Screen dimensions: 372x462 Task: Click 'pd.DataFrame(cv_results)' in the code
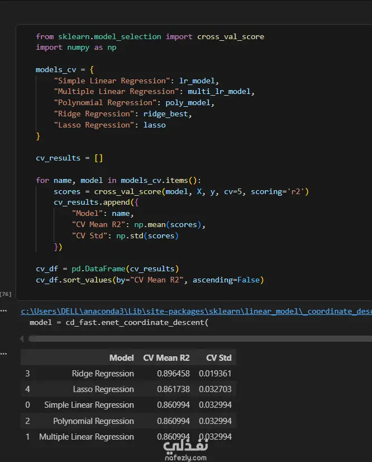(x=125, y=268)
